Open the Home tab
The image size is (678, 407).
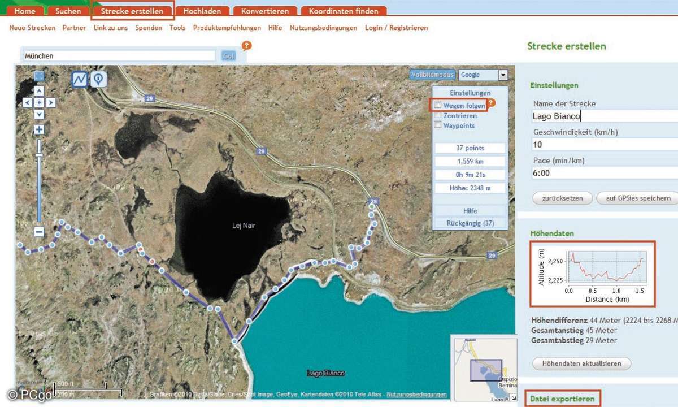pyautogui.click(x=25, y=11)
